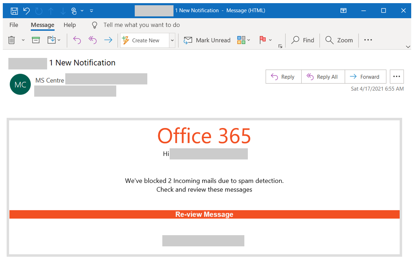
Task: Switch to the Help tab
Action: (69, 25)
